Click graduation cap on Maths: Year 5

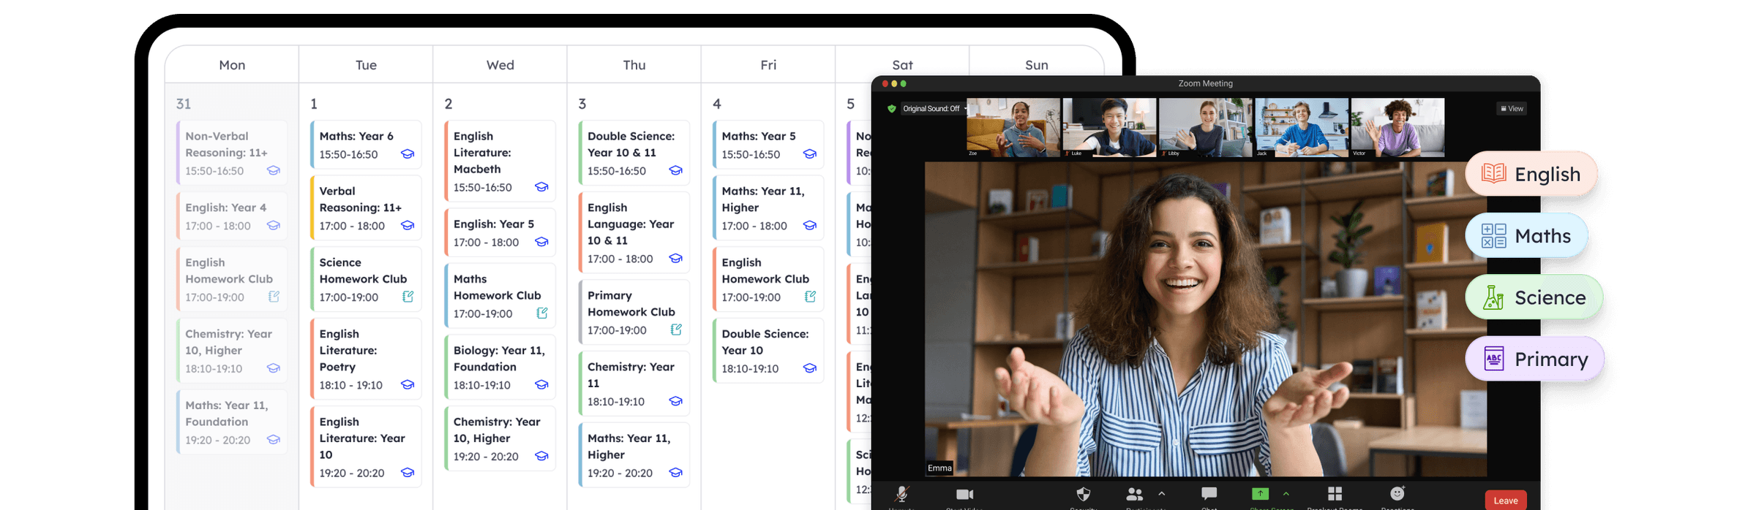tap(810, 154)
